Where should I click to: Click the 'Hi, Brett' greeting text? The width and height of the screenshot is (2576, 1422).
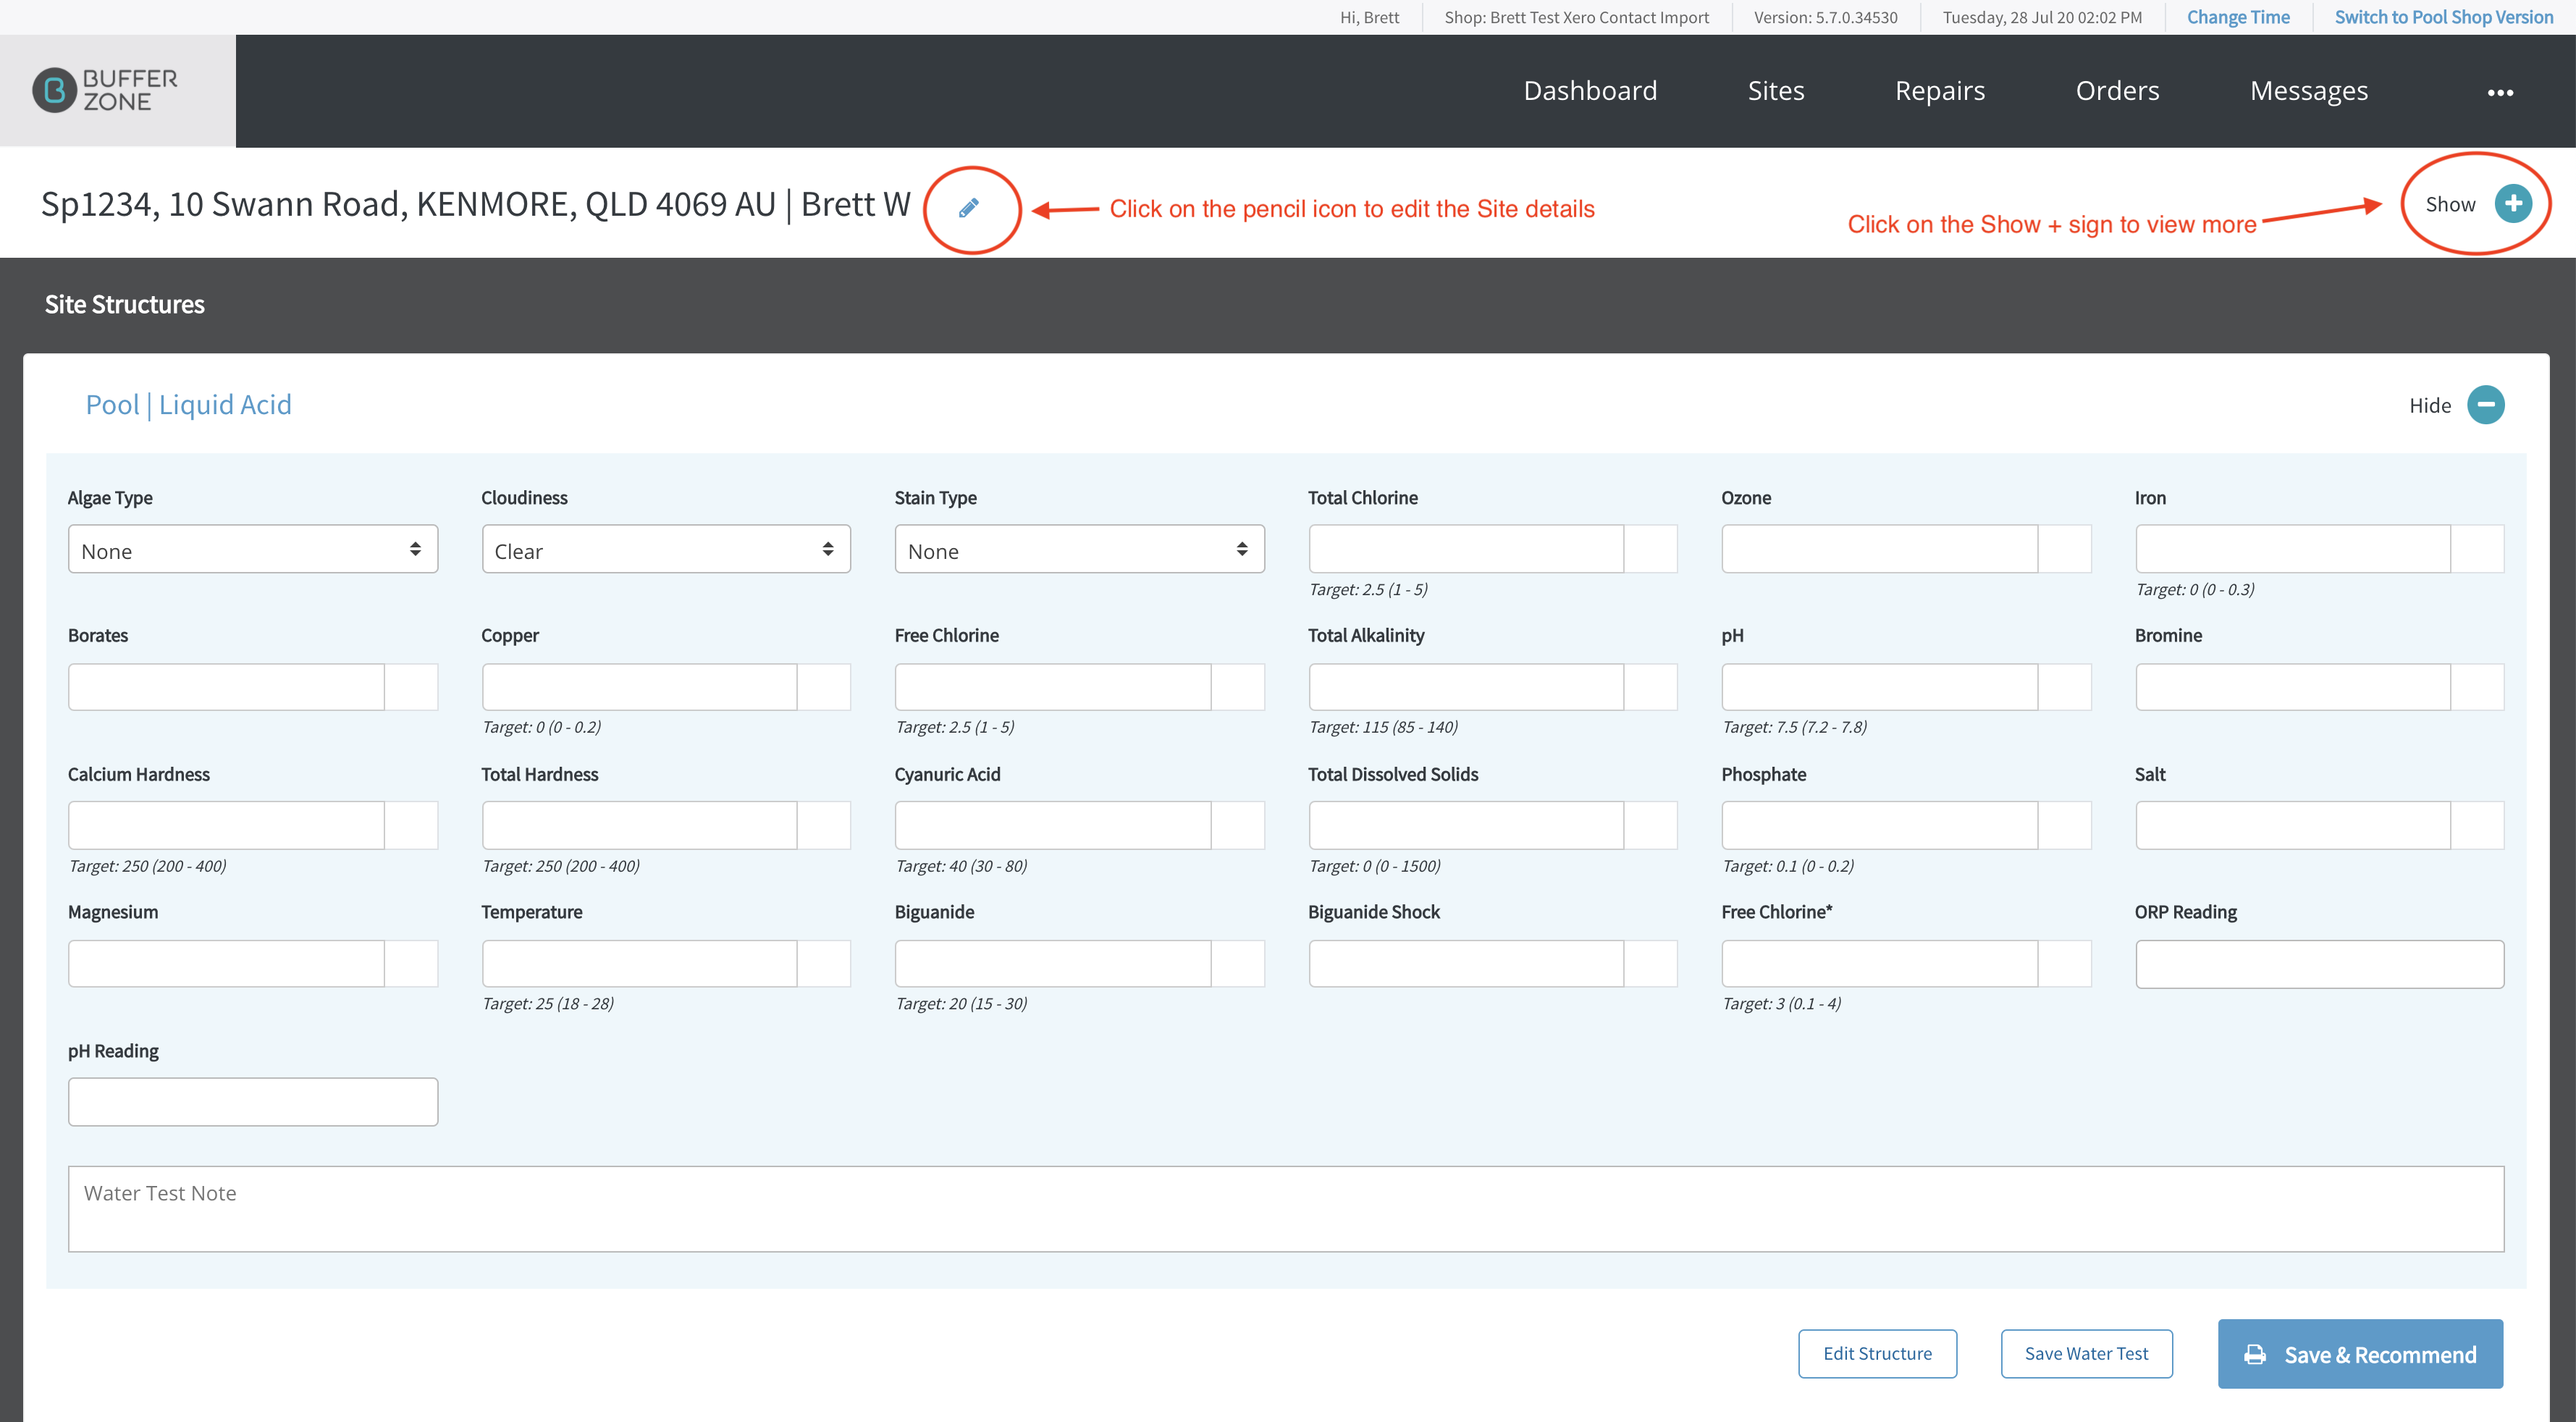click(x=1369, y=17)
